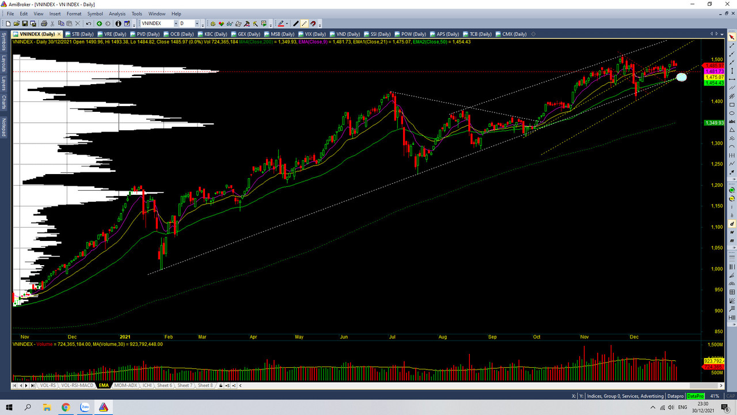Open the Windows Start menu
The width and height of the screenshot is (737, 415).
[x=9, y=407]
